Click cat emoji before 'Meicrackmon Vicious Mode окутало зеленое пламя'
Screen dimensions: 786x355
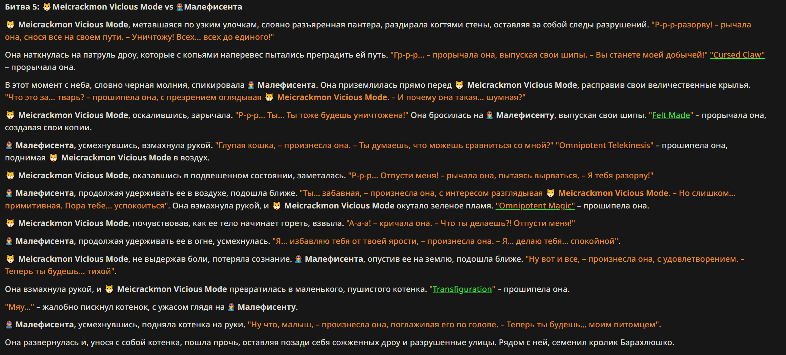coord(277,206)
